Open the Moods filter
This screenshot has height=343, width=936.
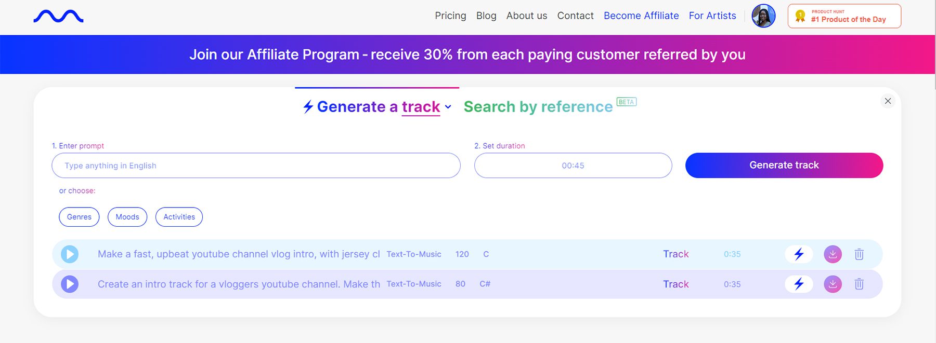pyautogui.click(x=127, y=217)
